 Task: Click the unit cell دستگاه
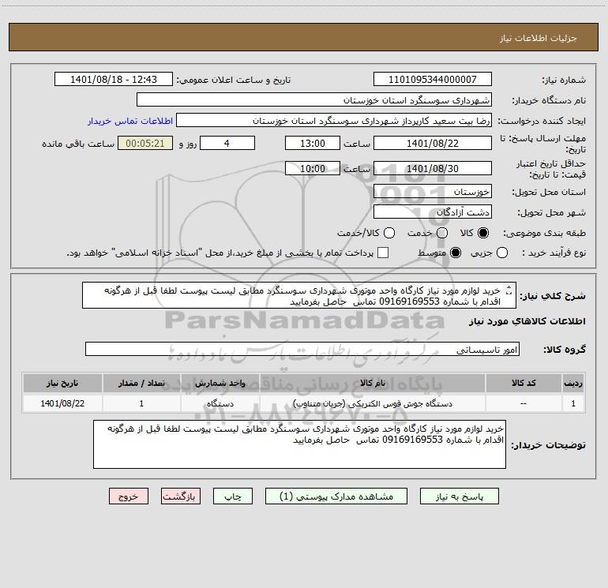[220, 403]
